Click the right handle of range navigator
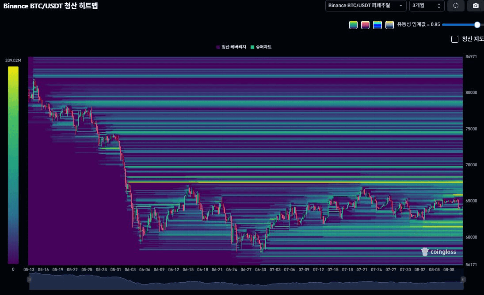 click(463, 279)
